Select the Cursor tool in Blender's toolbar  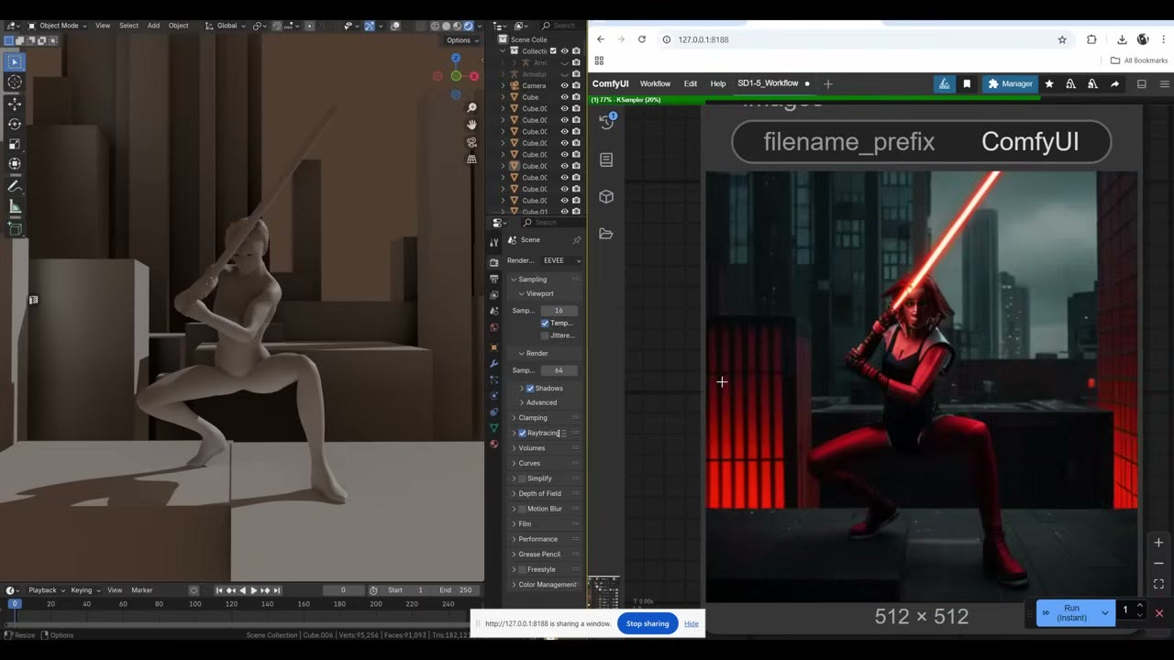coord(15,82)
